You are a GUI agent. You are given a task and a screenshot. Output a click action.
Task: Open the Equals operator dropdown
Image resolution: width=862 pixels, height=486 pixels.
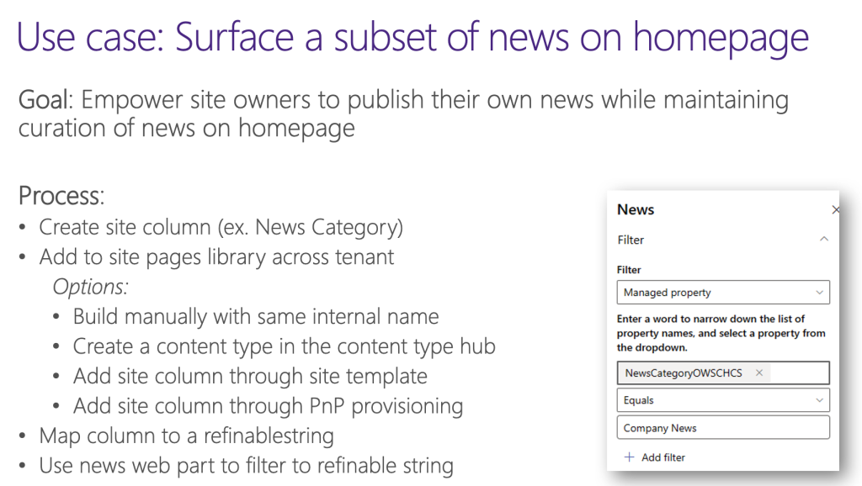(722, 401)
